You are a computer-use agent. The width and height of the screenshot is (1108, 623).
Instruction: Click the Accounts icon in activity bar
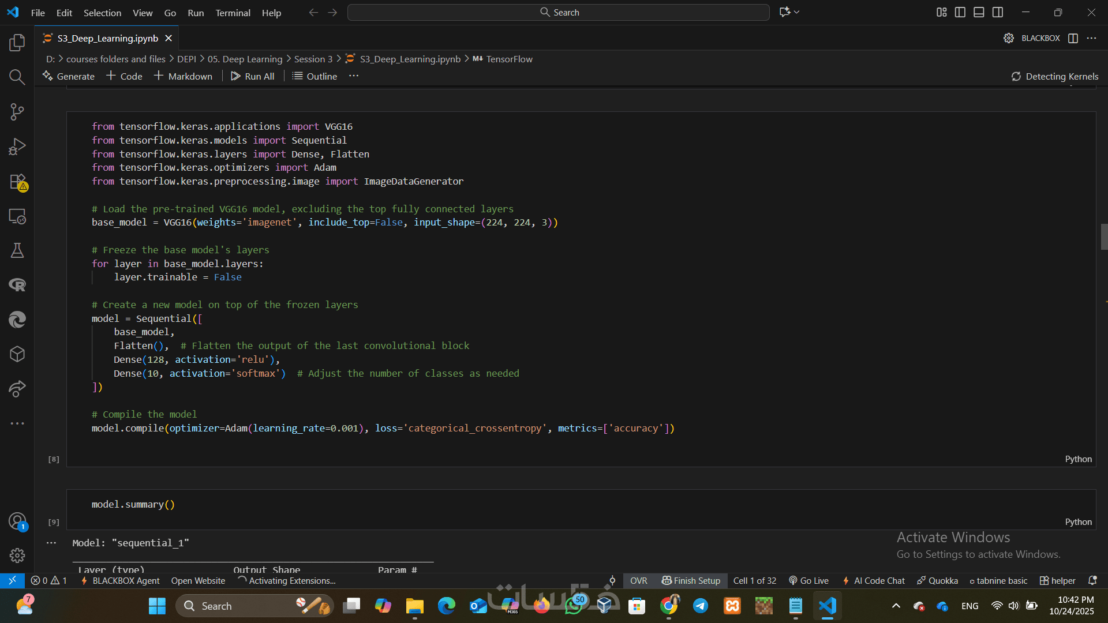pyautogui.click(x=17, y=521)
